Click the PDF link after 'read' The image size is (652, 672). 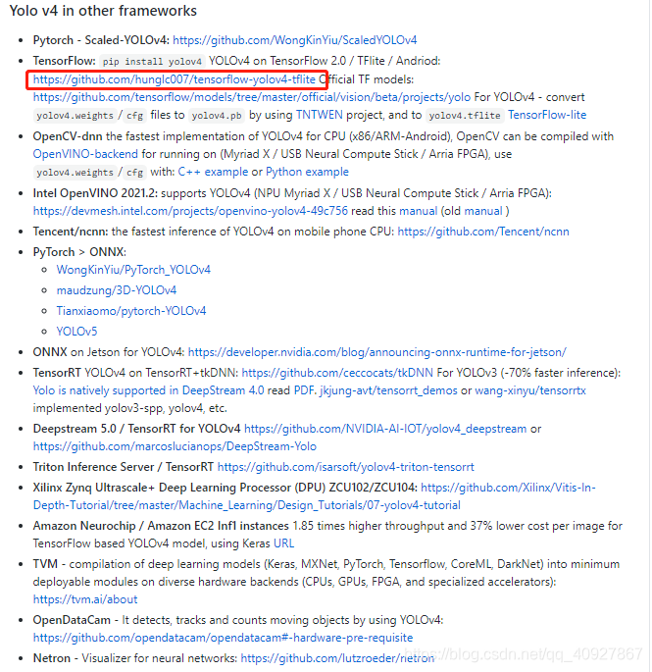(x=305, y=390)
